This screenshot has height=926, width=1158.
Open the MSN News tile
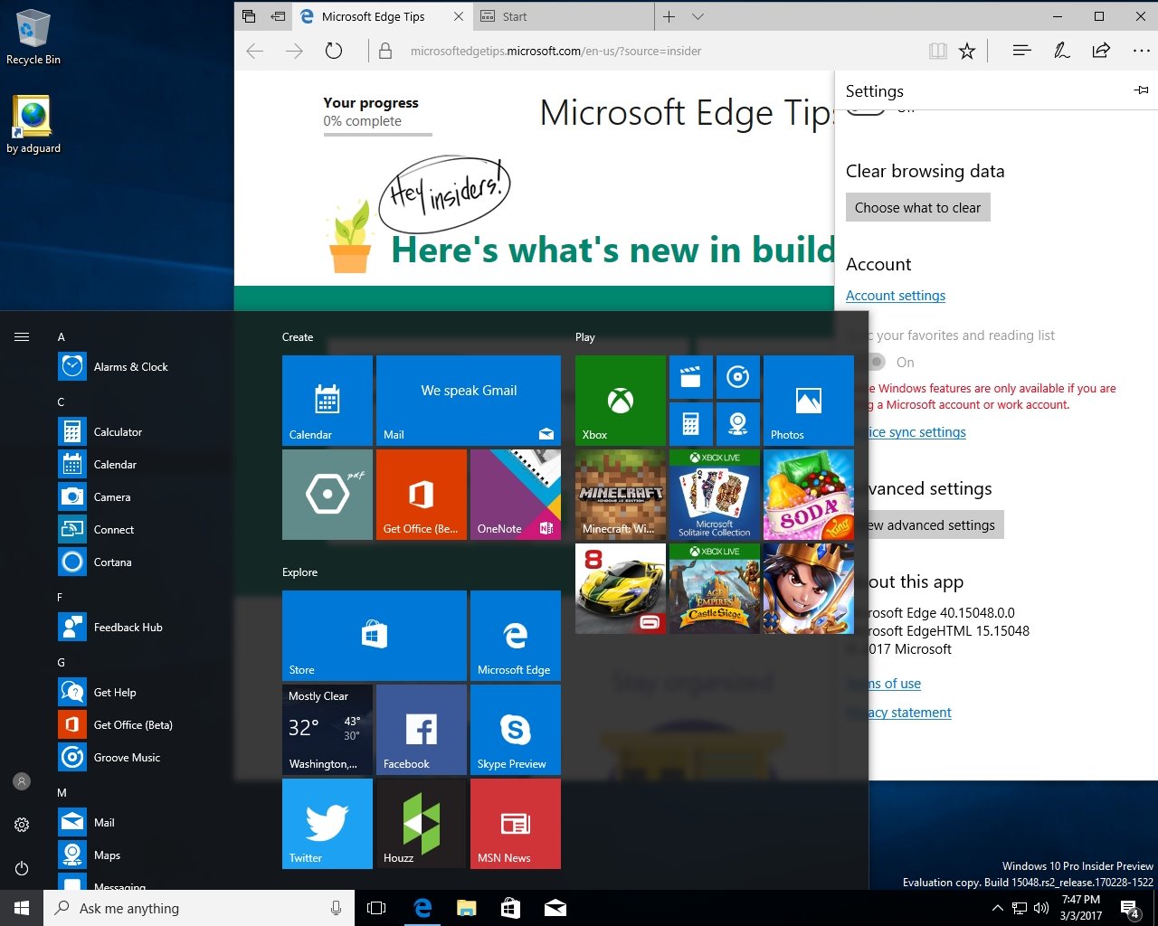point(516,824)
